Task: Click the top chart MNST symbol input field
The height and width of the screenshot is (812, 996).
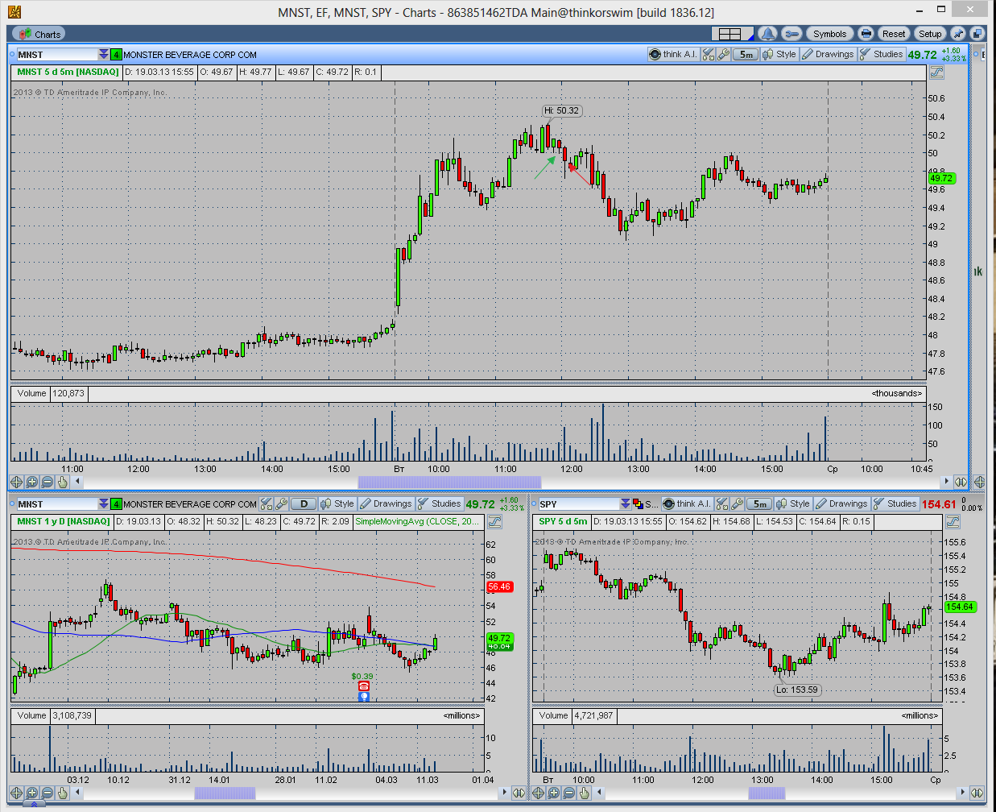Action: click(x=56, y=54)
